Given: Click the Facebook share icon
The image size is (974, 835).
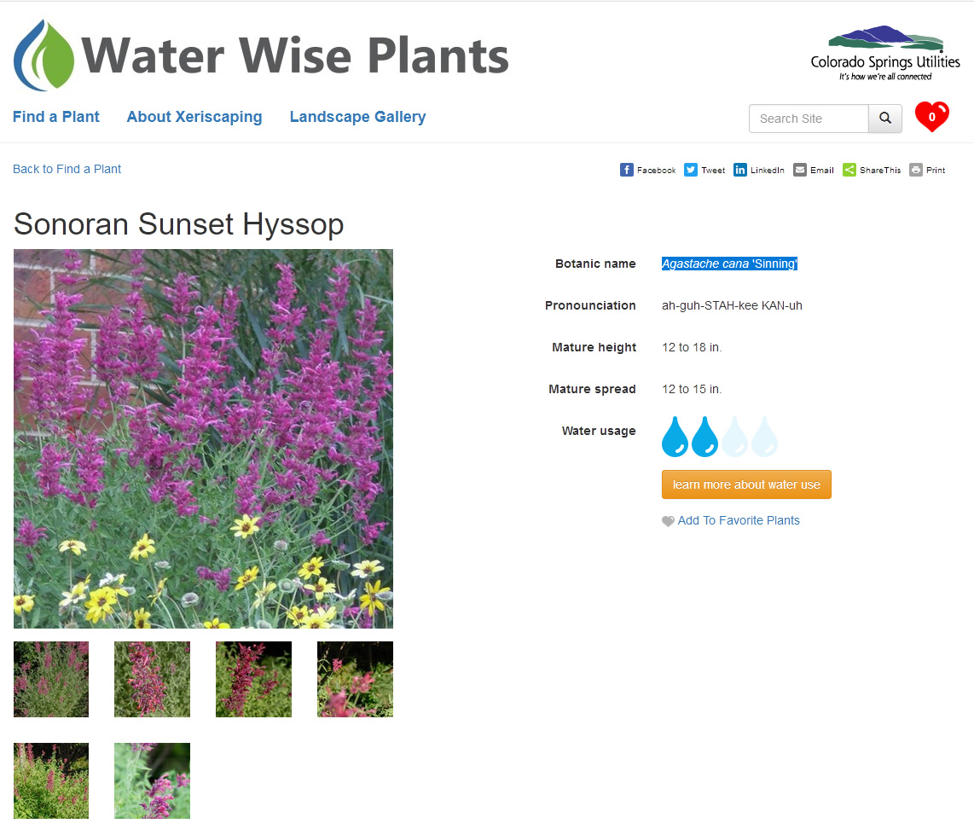Looking at the screenshot, I should pos(627,170).
